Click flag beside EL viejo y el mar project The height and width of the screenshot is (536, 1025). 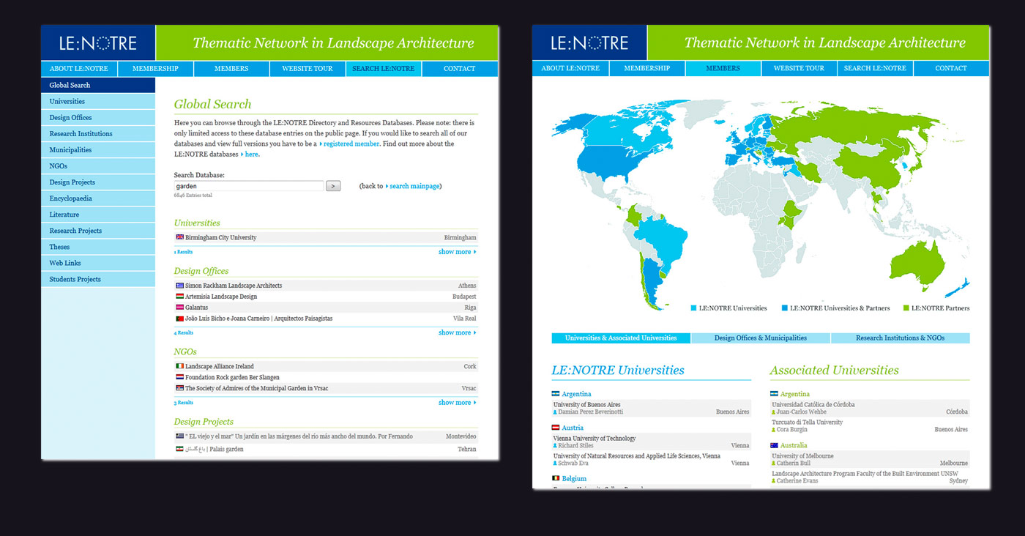click(x=180, y=436)
